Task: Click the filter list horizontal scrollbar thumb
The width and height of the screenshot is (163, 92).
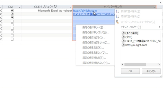Action: point(135,64)
